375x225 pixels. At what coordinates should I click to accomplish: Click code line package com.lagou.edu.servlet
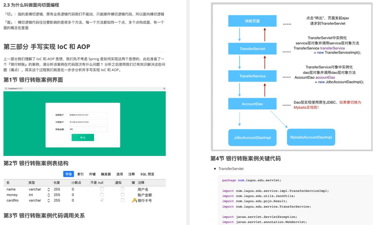coord(252,180)
